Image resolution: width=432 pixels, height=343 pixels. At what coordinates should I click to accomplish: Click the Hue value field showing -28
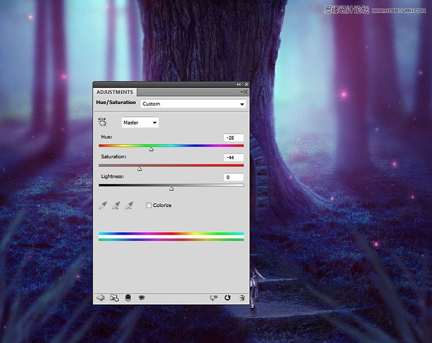coord(234,138)
